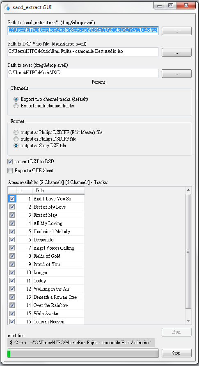Click the Path to save field
199x366 pixels.
pos(83,73)
